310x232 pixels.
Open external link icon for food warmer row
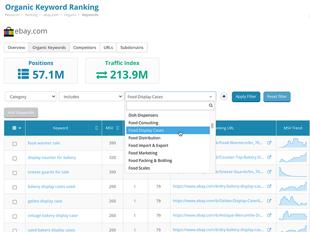coord(269,143)
